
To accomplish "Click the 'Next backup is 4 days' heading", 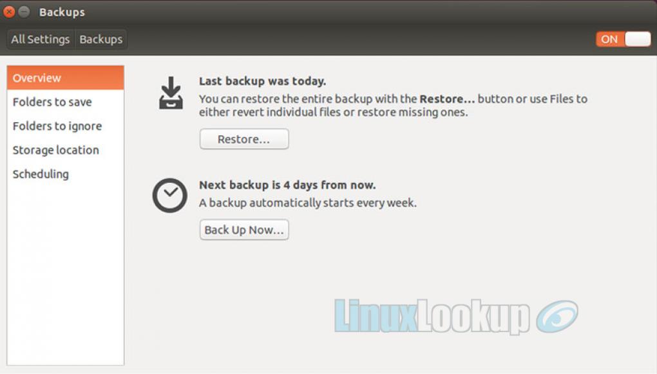I will (287, 185).
